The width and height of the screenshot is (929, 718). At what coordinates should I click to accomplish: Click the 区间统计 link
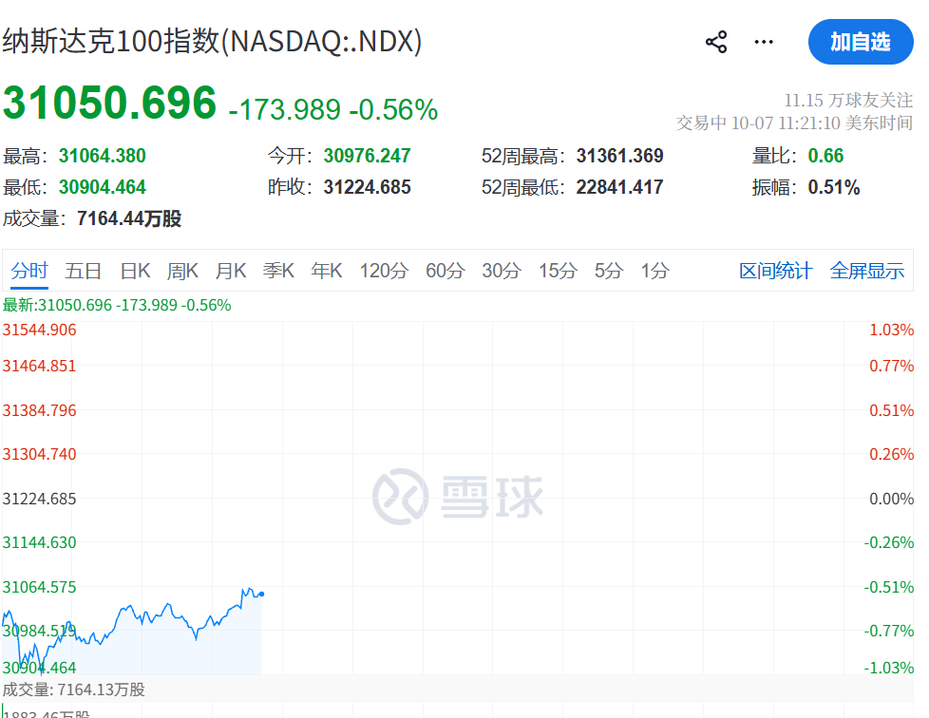pyautogui.click(x=775, y=271)
